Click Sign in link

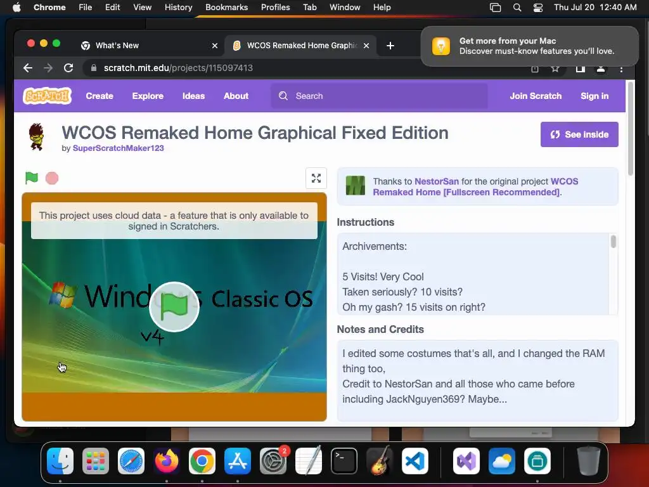pos(594,96)
